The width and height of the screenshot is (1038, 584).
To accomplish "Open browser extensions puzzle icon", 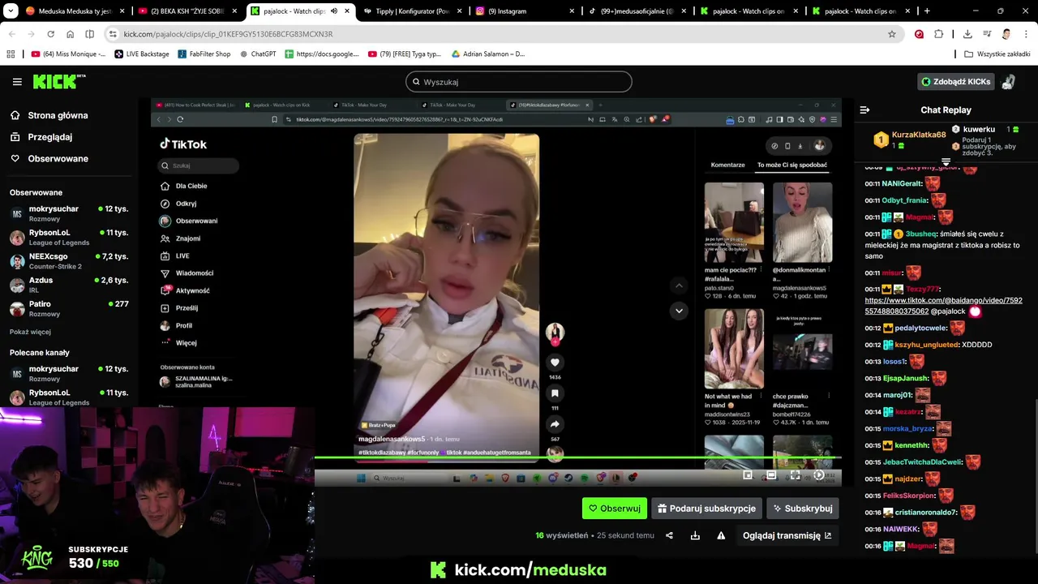I will click(x=939, y=34).
